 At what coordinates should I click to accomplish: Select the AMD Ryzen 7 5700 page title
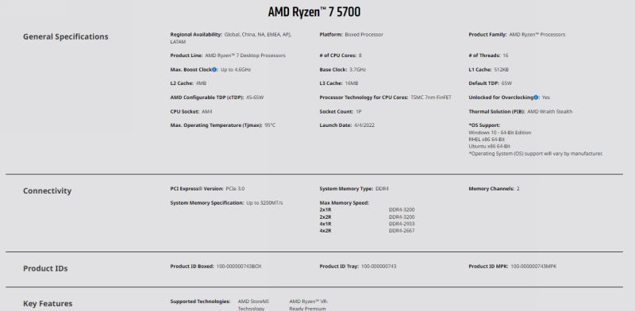coord(314,12)
